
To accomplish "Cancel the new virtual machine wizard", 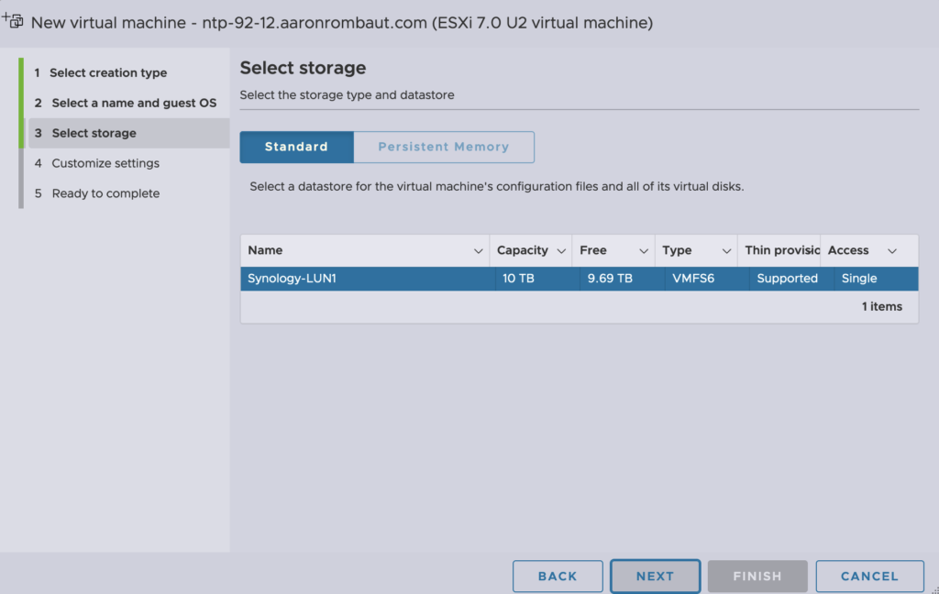I will click(869, 577).
